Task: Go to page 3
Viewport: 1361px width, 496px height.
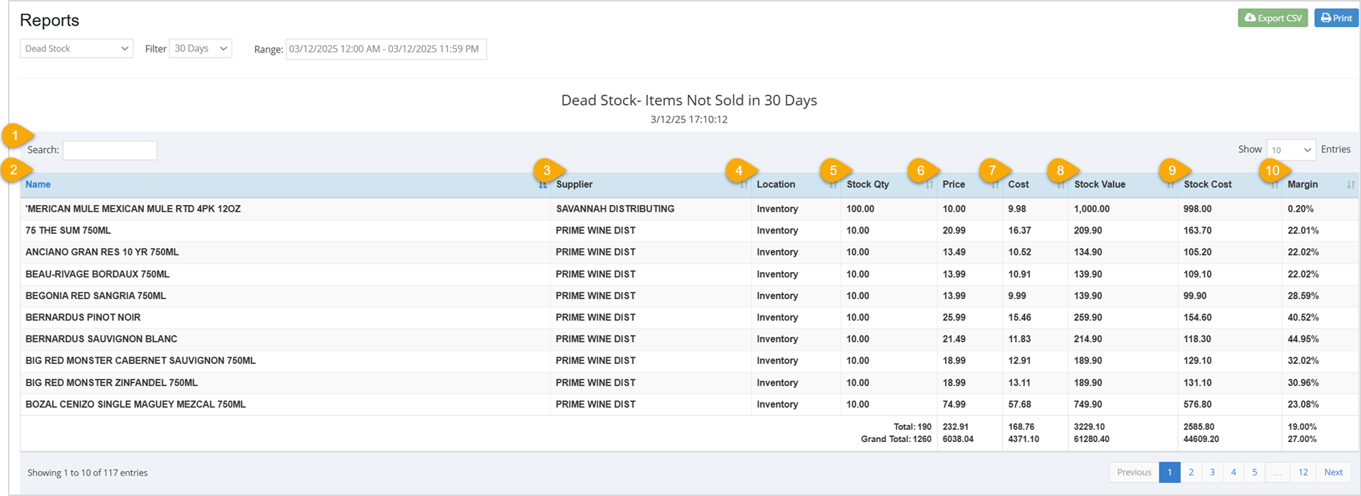Action: click(x=1212, y=473)
